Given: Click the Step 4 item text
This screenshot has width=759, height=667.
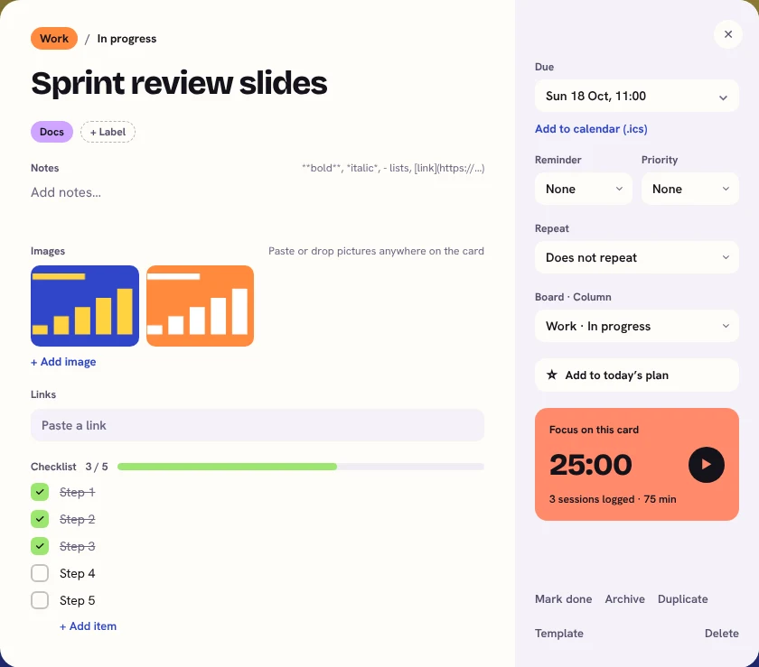Looking at the screenshot, I should point(78,573).
